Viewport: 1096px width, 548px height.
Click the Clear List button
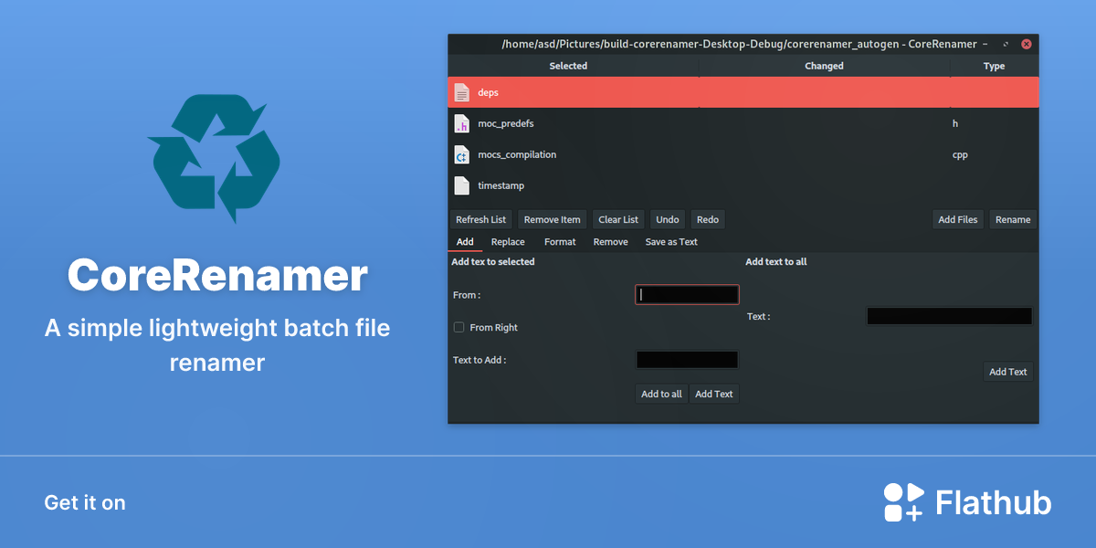[x=618, y=219]
